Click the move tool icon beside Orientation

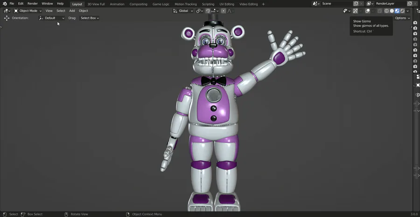point(7,18)
